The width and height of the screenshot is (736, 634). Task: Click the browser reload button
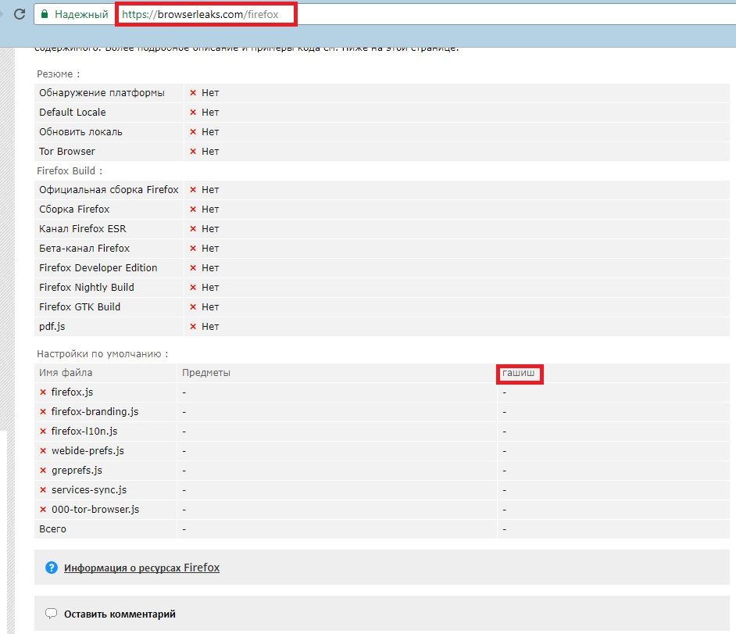(x=19, y=14)
